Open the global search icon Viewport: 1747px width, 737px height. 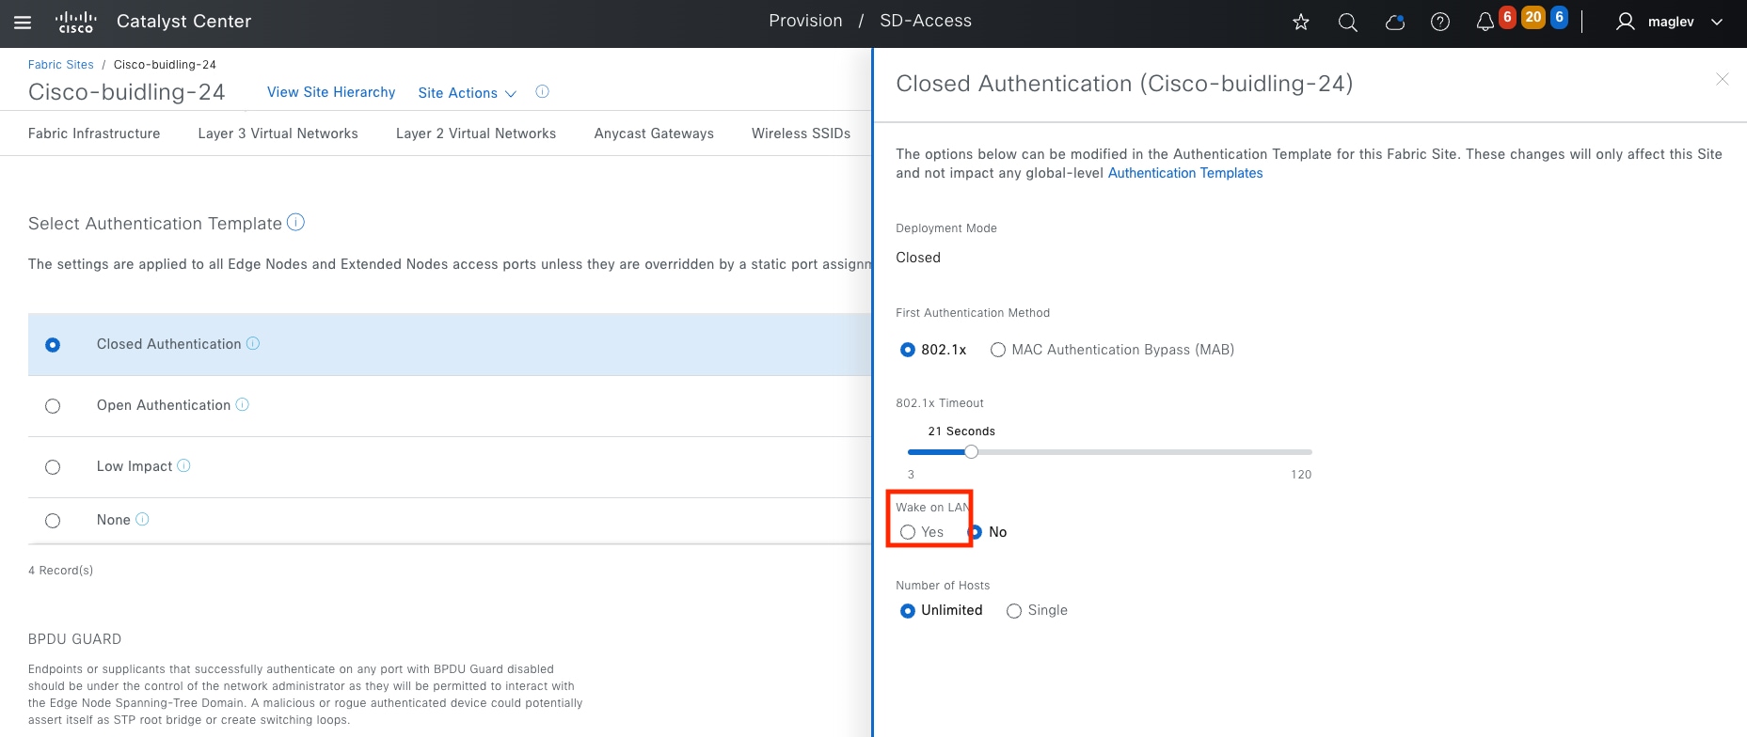coord(1347,23)
